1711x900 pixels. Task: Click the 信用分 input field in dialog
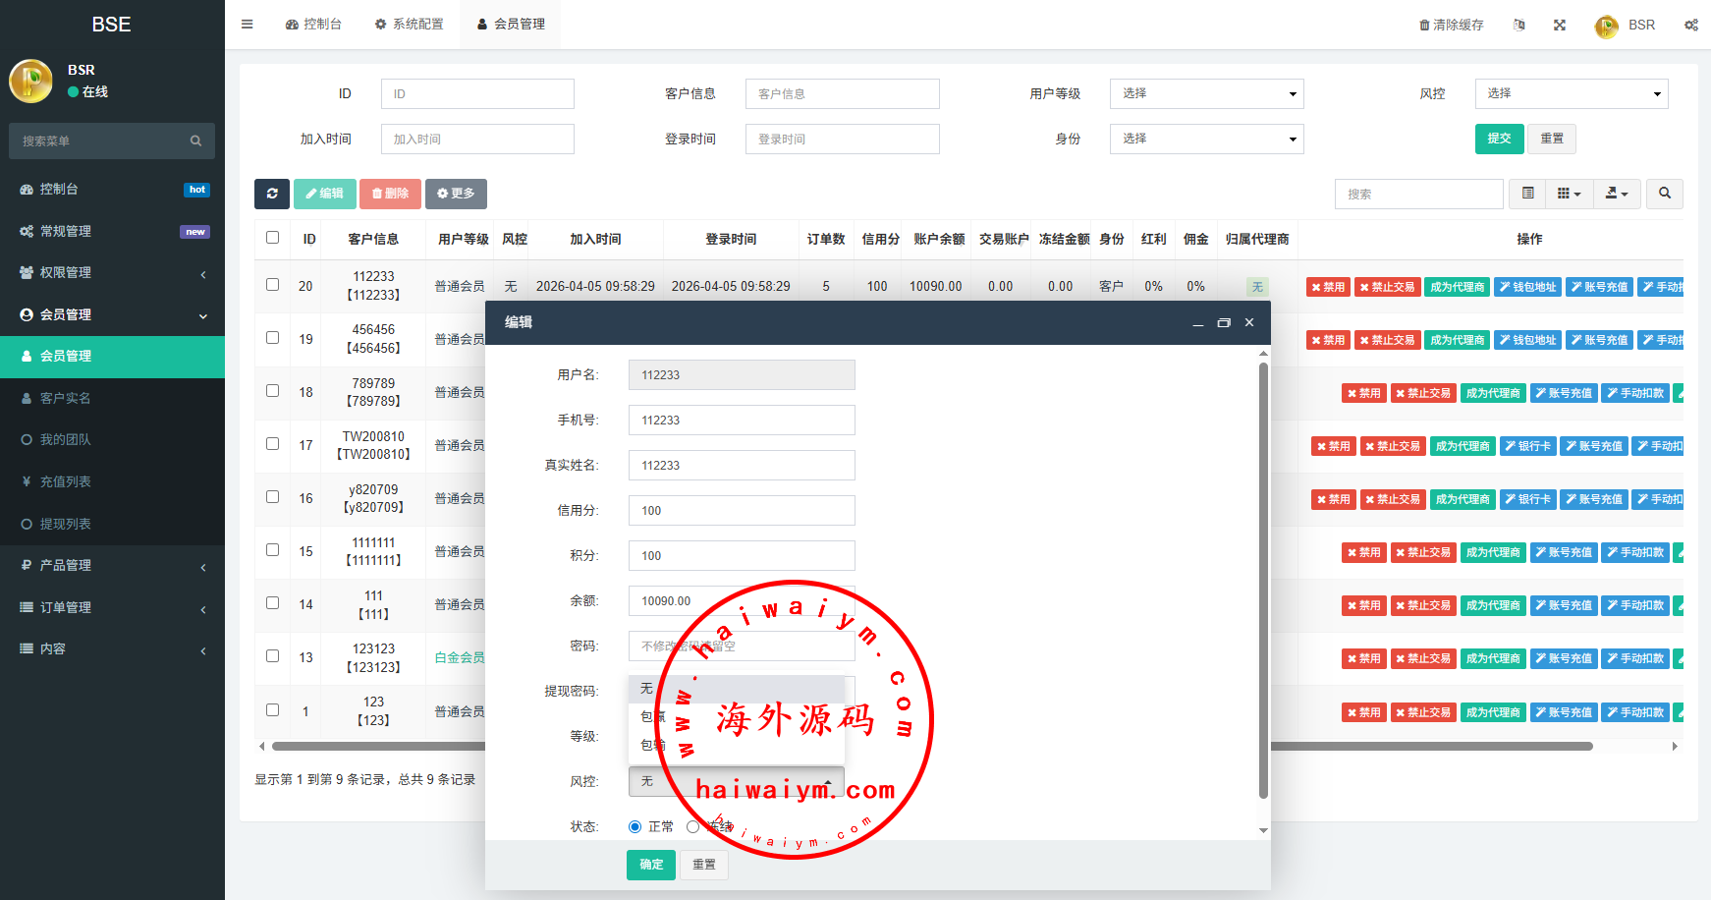[x=742, y=511]
